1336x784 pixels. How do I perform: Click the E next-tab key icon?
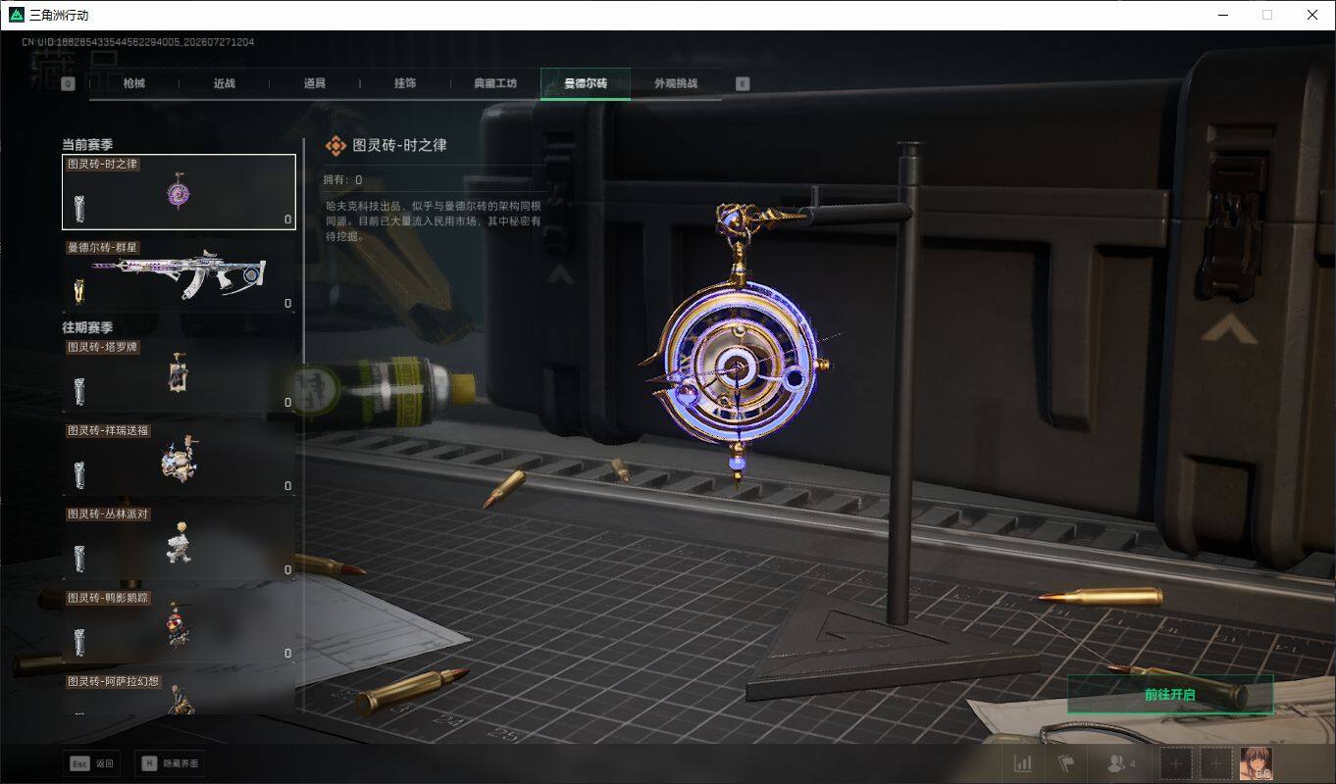743,84
